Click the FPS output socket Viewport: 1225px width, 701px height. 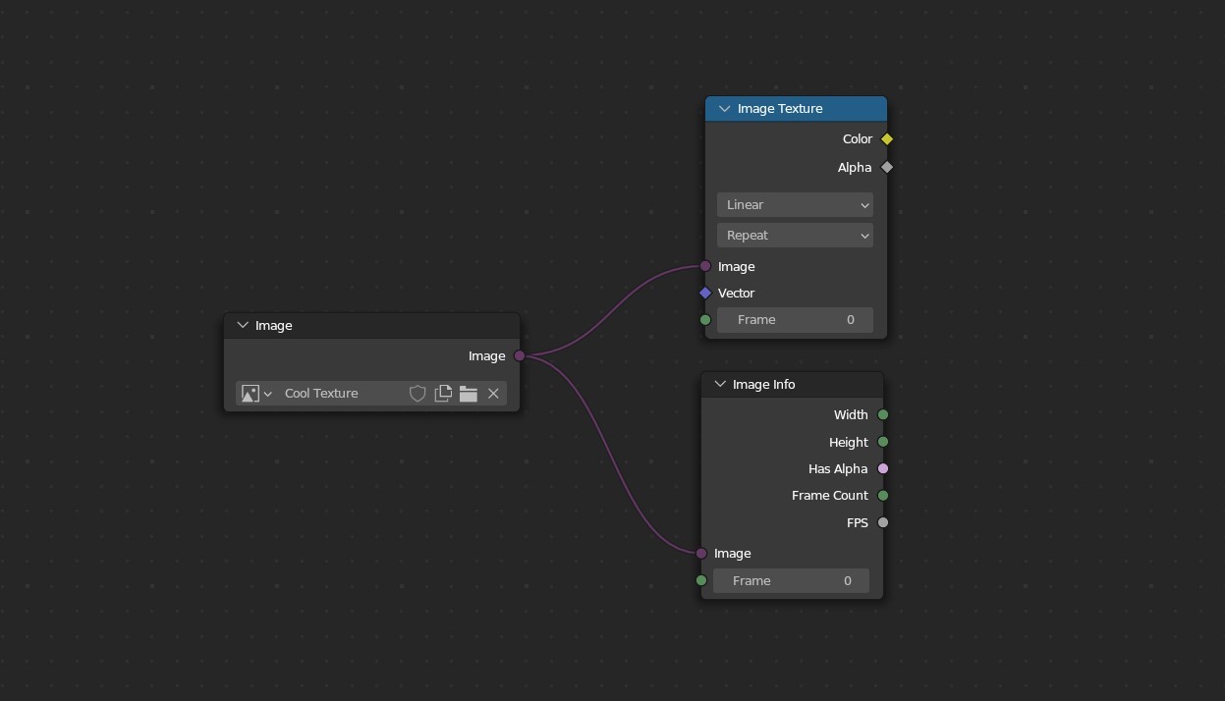(883, 523)
